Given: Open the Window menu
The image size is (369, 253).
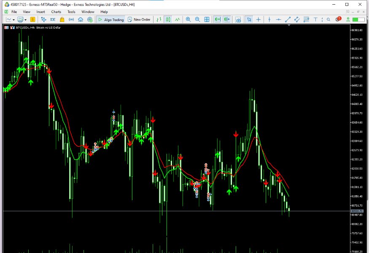Looking at the screenshot, I should 88,12.
